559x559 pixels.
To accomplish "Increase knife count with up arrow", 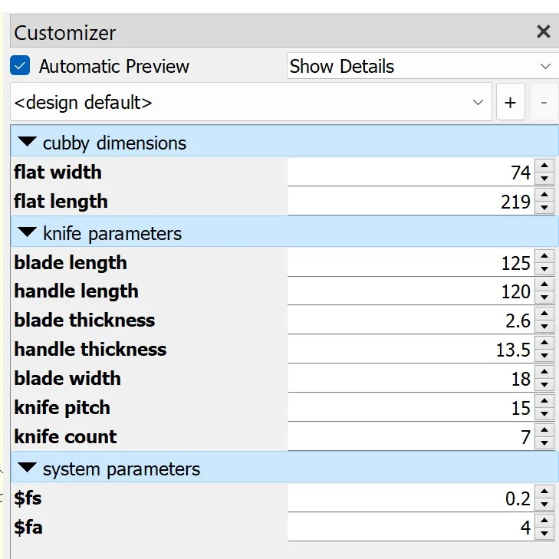I will point(544,432).
